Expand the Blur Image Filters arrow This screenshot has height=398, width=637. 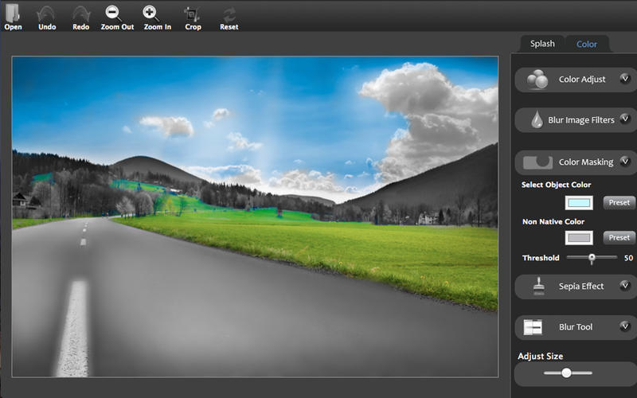coord(625,119)
